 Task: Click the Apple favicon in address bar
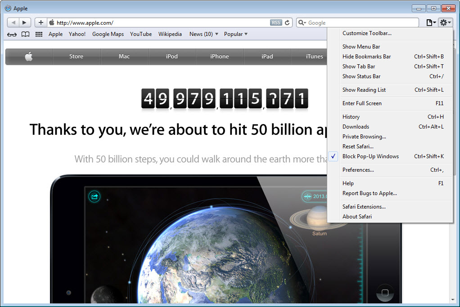pos(52,22)
